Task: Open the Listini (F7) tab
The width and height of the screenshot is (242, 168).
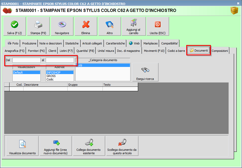Action: pyautogui.click(x=66, y=51)
